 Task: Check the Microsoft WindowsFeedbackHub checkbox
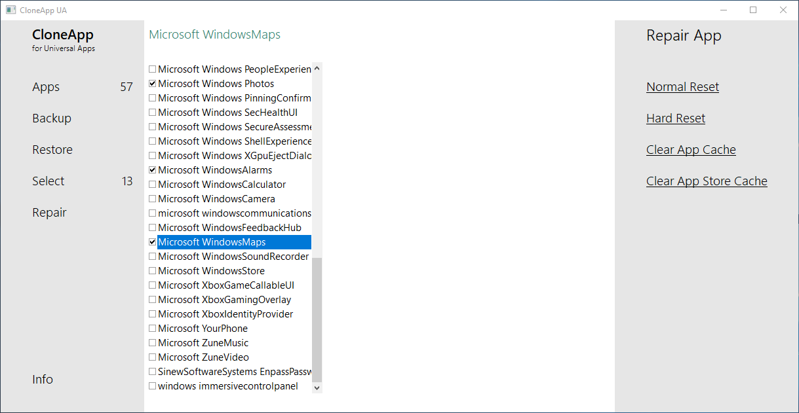pyautogui.click(x=153, y=228)
